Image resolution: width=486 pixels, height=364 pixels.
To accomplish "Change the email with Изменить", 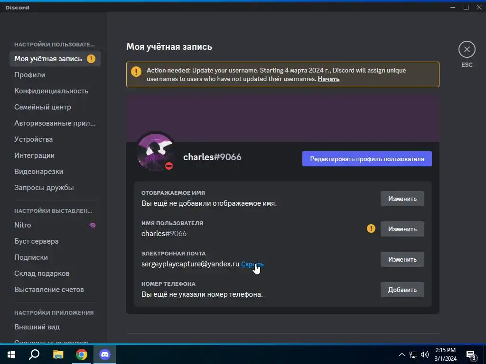I will point(402,259).
